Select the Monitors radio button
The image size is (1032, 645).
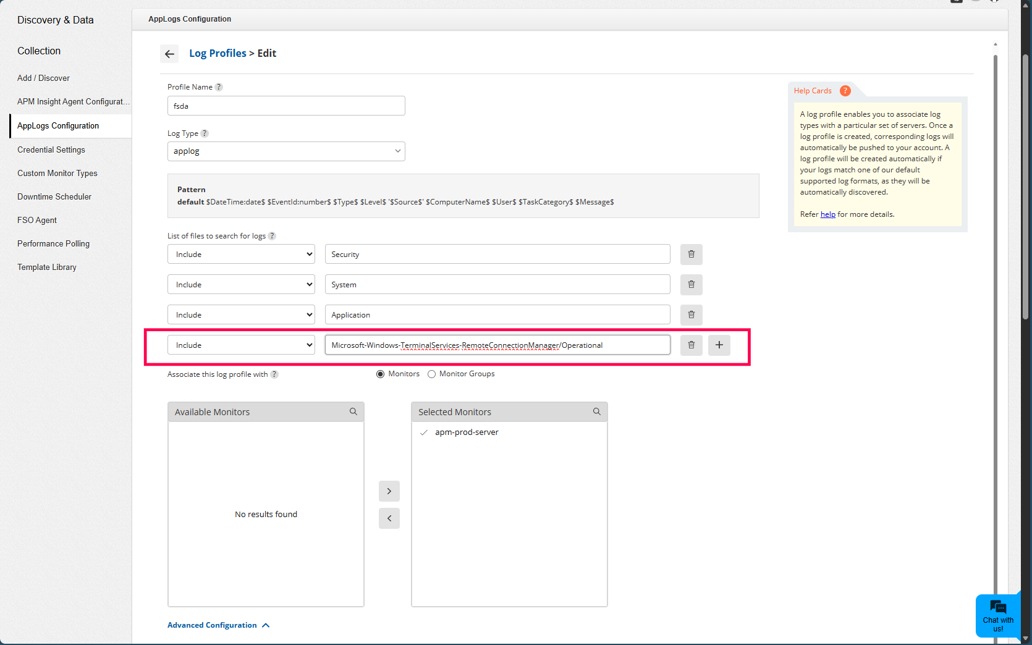pos(381,374)
